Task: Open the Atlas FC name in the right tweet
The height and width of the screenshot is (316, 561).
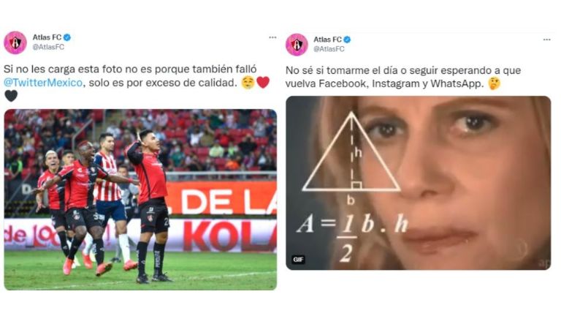Action: [x=327, y=39]
